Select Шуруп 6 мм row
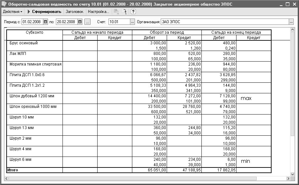This screenshot has width=299, height=185. (x=21, y=160)
